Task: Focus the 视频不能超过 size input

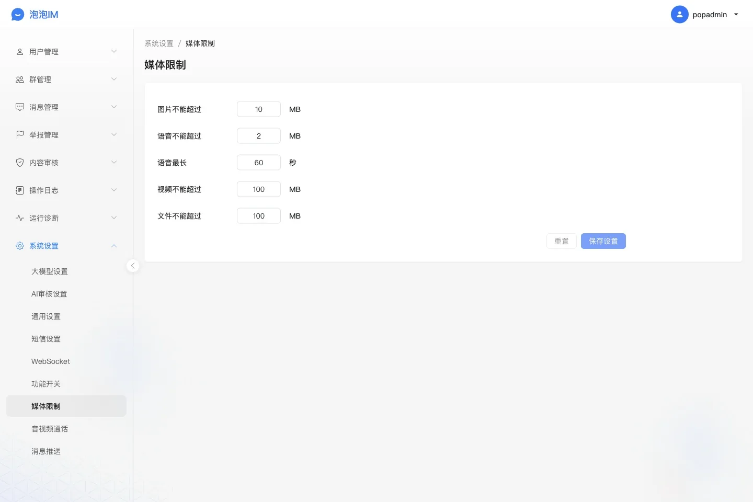Action: pyautogui.click(x=259, y=189)
